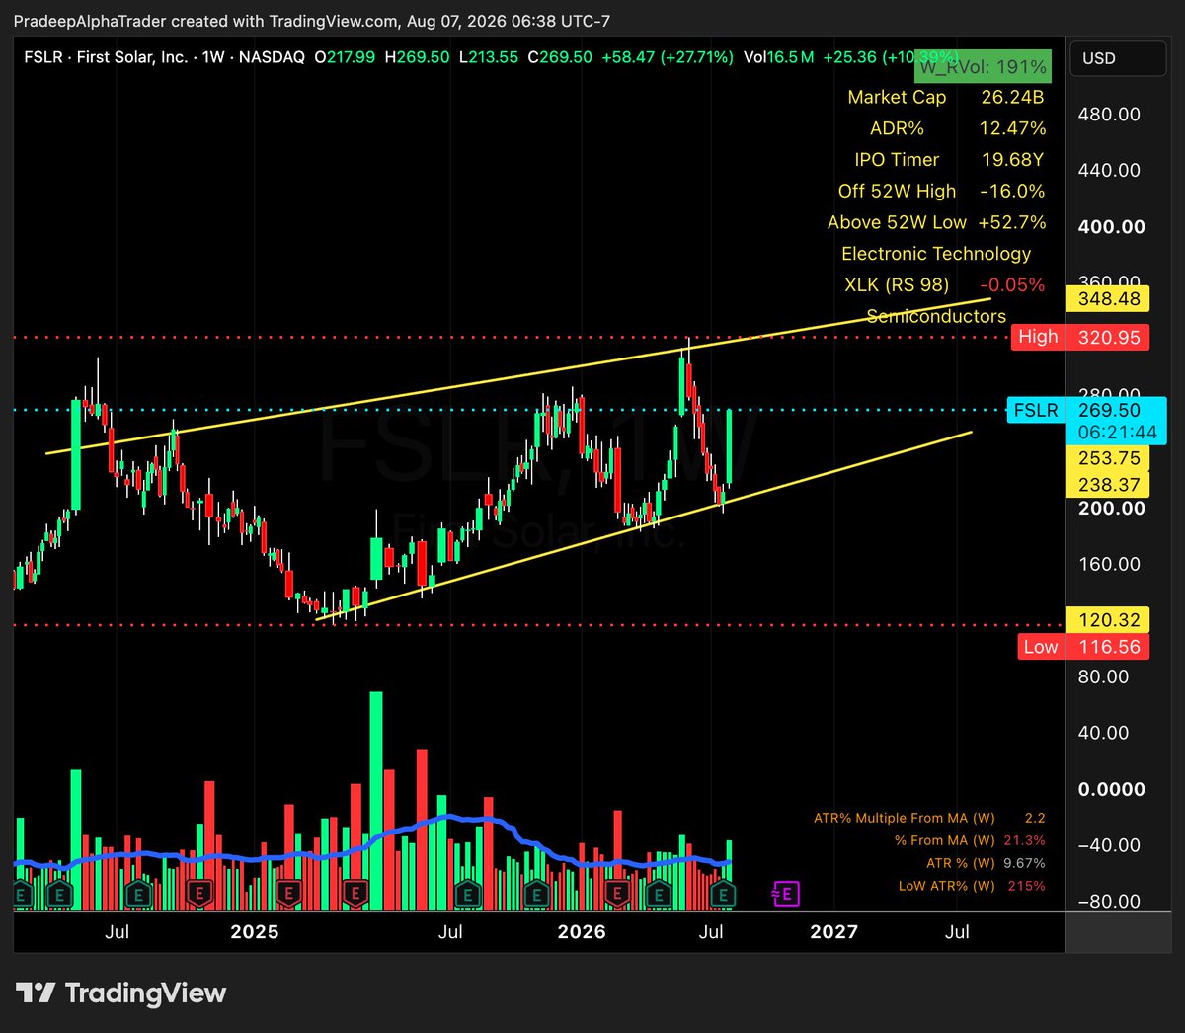Click the latest green weekly candle

click(x=729, y=446)
